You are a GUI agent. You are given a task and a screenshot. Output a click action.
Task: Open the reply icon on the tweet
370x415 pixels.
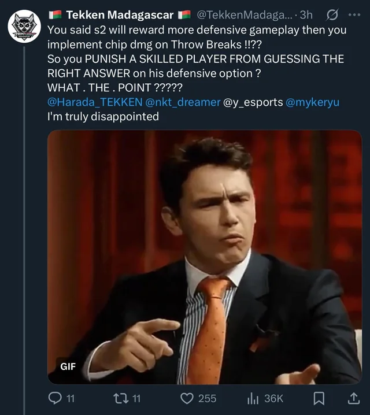pyautogui.click(x=55, y=398)
